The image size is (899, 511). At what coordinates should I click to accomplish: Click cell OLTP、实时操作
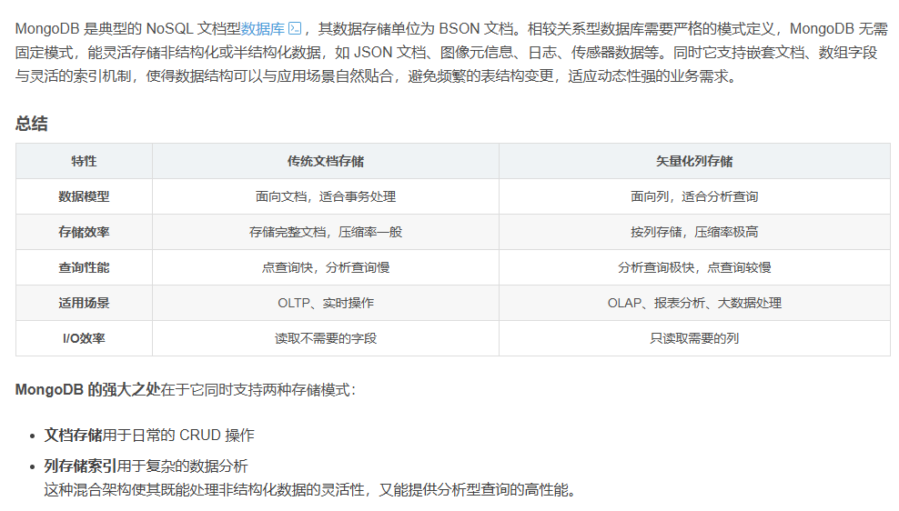(326, 303)
